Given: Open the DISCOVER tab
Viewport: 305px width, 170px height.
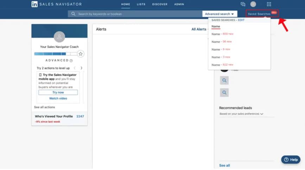Looking at the screenshot, I should (x=160, y=4).
